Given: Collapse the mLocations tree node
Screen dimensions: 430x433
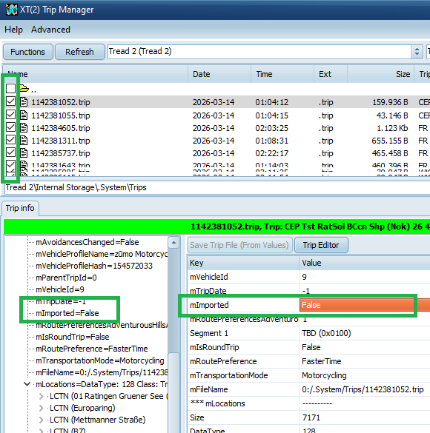Looking at the screenshot, I should point(27,384).
